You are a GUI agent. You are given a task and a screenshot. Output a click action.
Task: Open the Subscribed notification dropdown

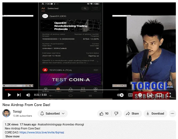click(52, 113)
